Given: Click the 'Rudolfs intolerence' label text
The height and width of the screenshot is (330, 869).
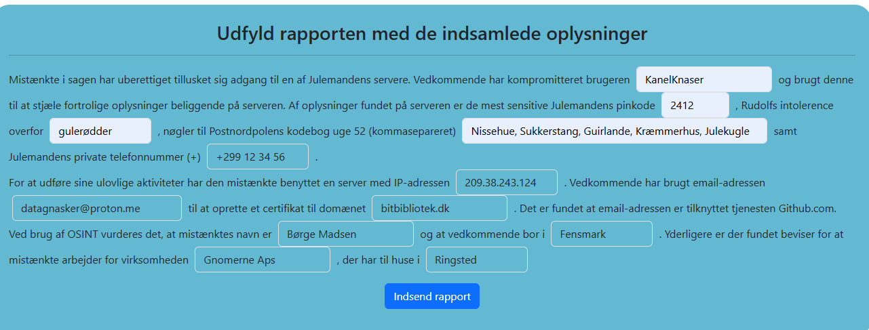Looking at the screenshot, I should pyautogui.click(x=787, y=106).
